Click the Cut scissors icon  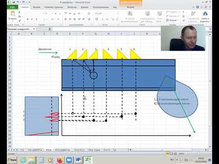19,12
